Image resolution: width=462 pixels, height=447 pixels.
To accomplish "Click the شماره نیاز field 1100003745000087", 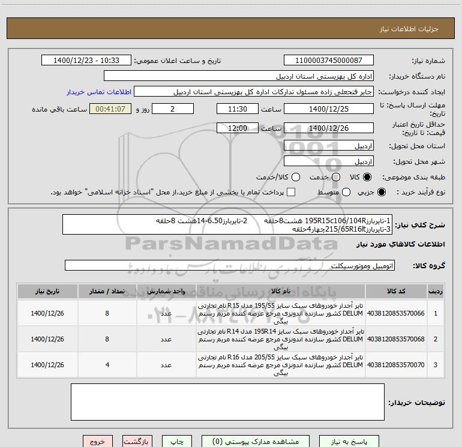I will pos(329,60).
